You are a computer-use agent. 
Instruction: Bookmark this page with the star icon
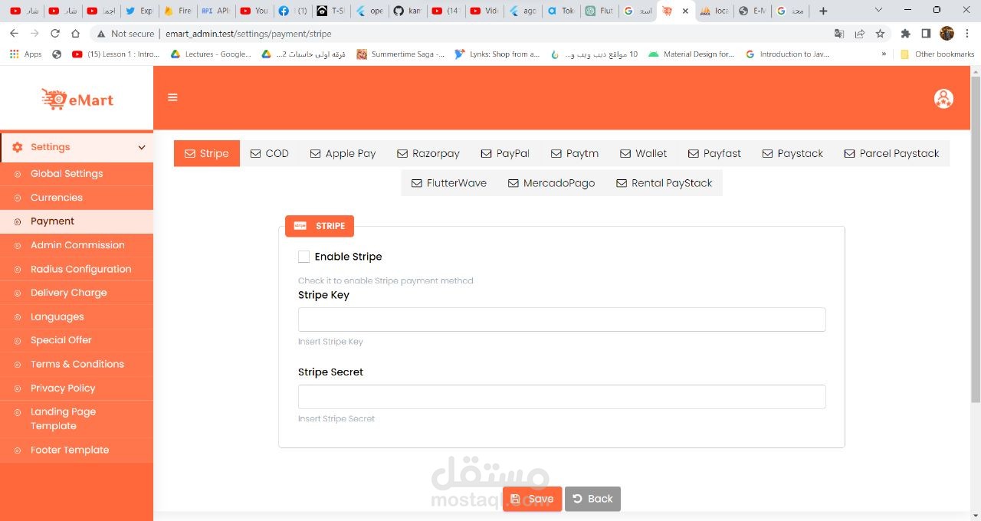[x=880, y=34]
